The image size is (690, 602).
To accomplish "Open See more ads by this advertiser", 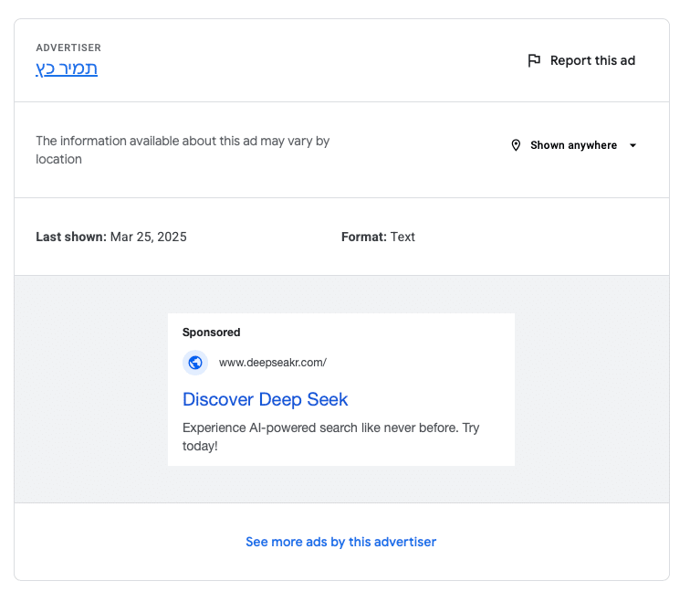I will (x=341, y=542).
